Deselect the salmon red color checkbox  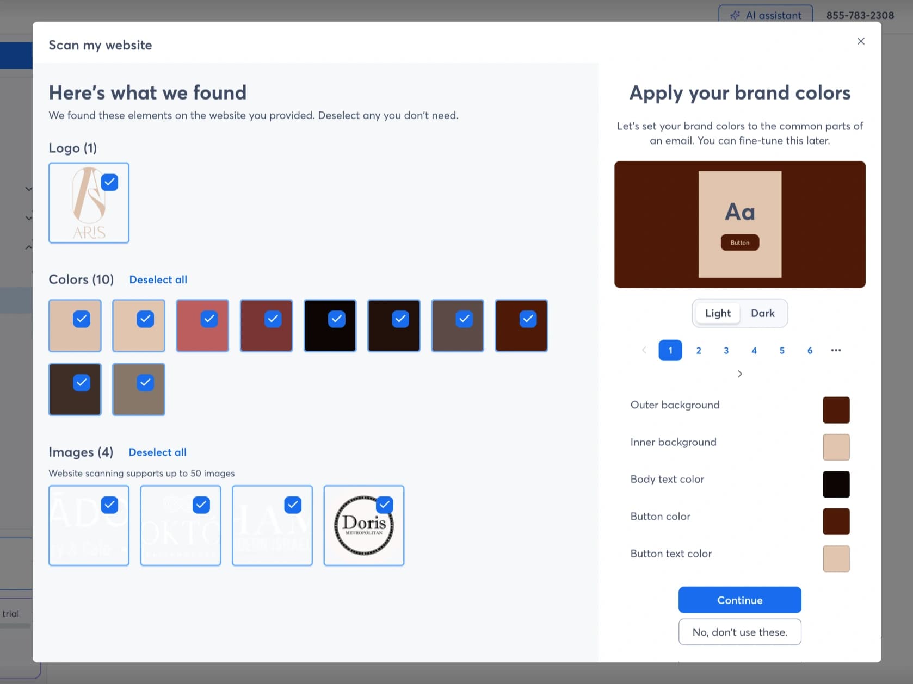click(x=209, y=319)
